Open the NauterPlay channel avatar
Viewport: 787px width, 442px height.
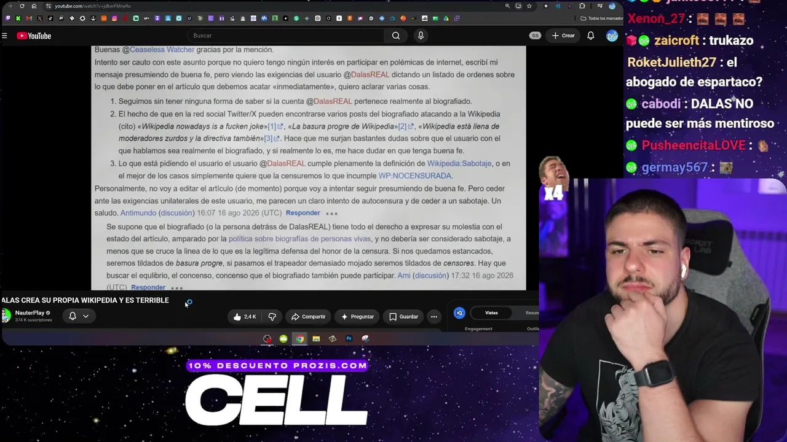pyautogui.click(x=6, y=316)
